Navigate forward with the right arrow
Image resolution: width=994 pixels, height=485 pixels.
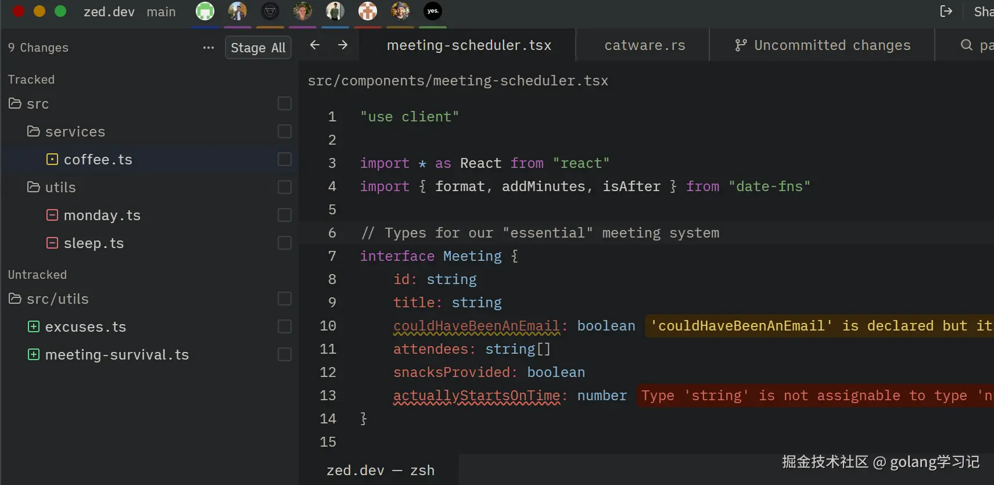click(343, 45)
